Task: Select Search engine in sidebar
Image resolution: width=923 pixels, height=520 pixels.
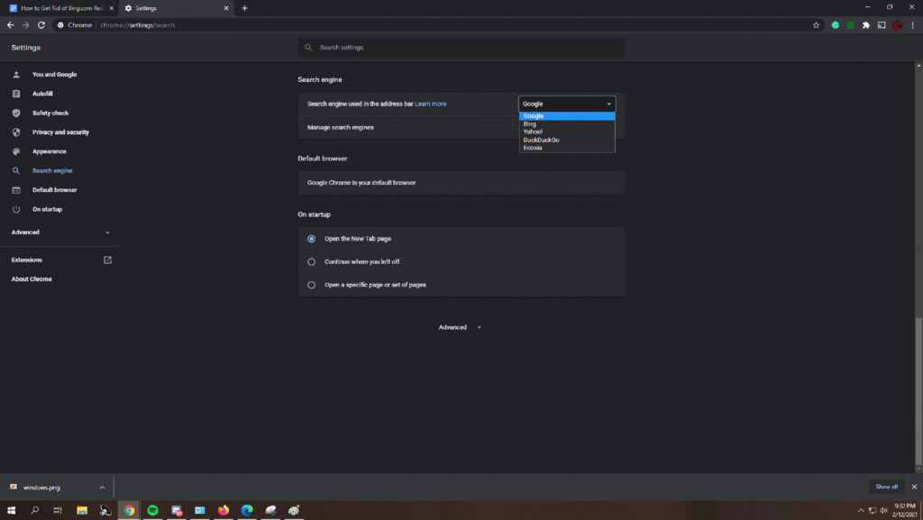Action: (x=52, y=170)
